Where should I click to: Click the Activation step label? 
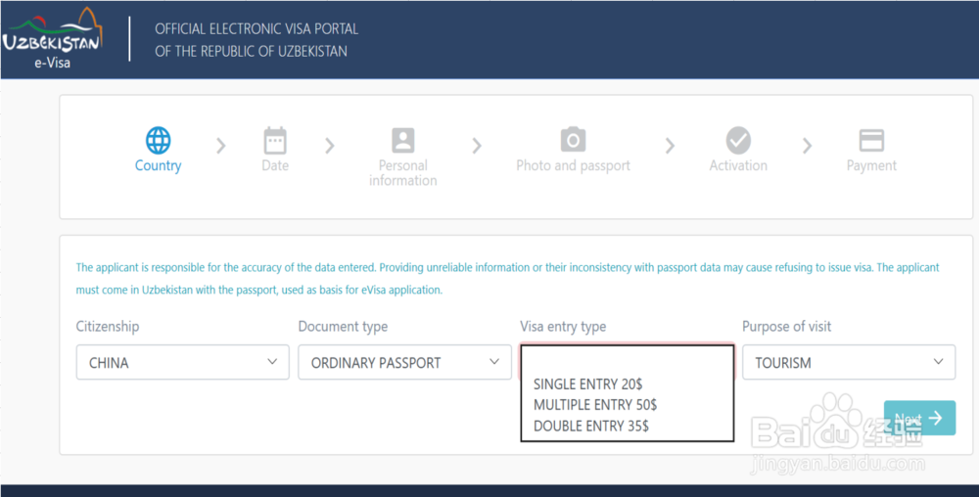pos(738,166)
